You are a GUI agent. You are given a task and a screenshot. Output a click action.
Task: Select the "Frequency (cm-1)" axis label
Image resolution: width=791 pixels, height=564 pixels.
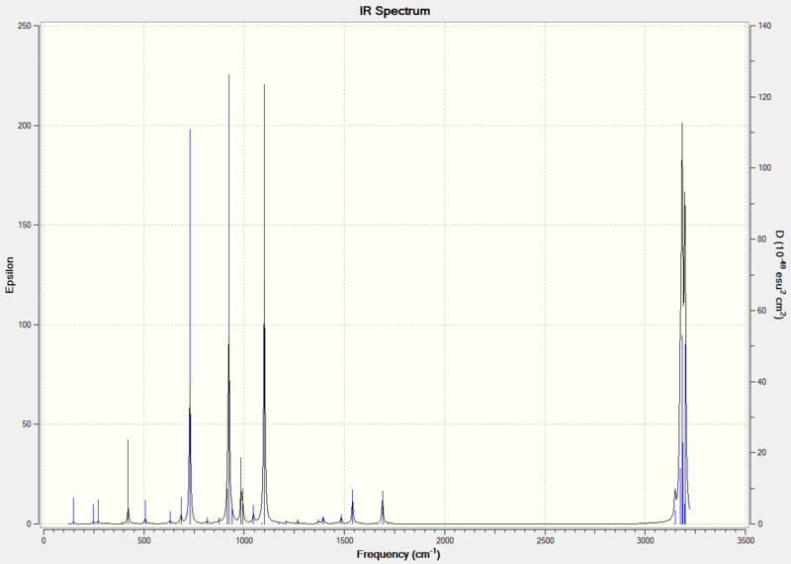point(398,554)
